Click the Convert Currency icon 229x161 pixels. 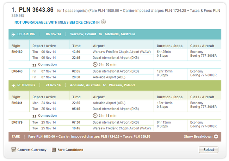(14, 150)
